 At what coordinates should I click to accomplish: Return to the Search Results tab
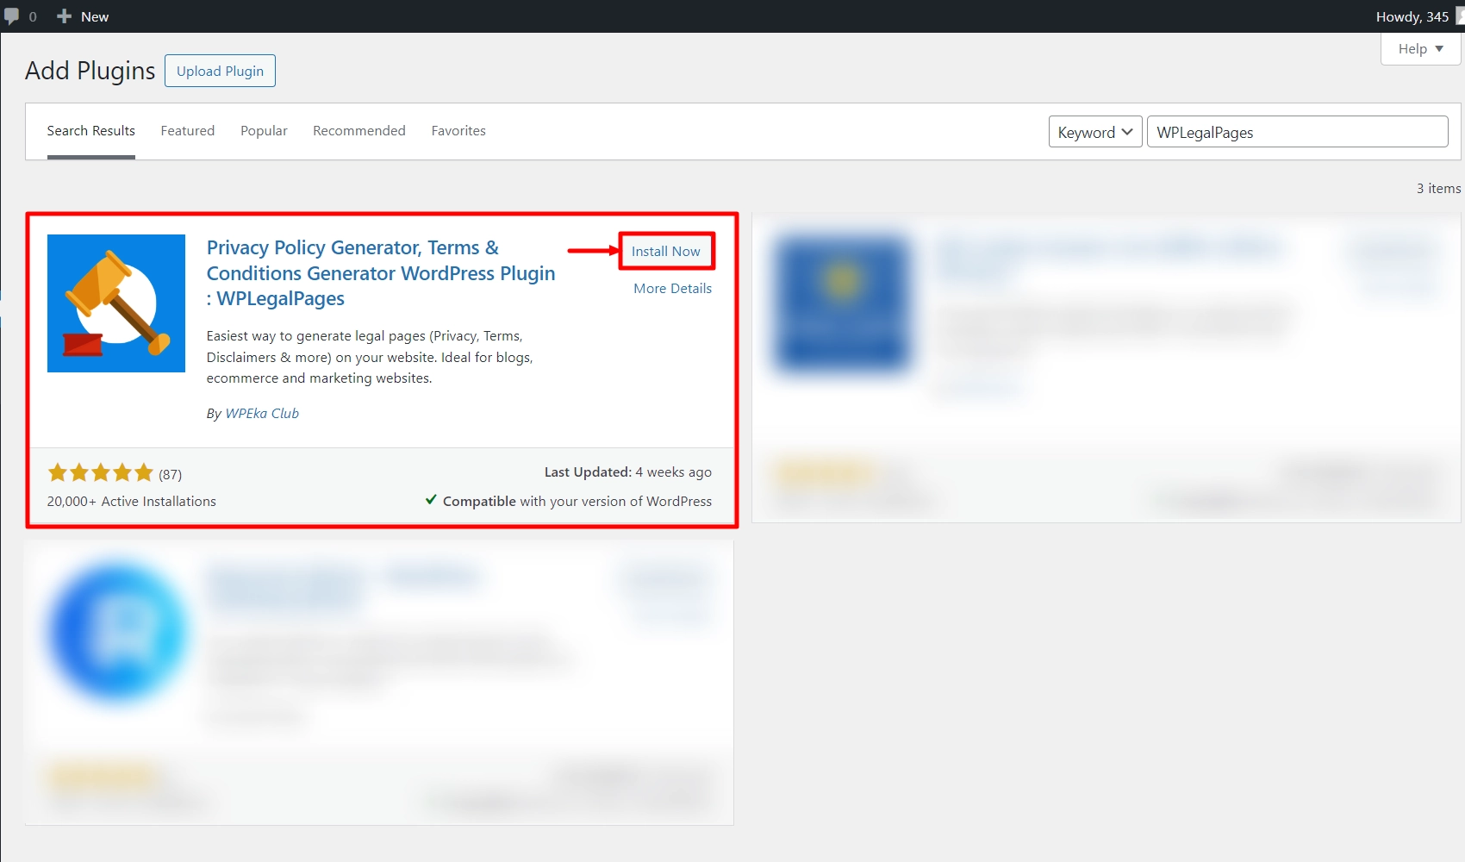pyautogui.click(x=90, y=130)
